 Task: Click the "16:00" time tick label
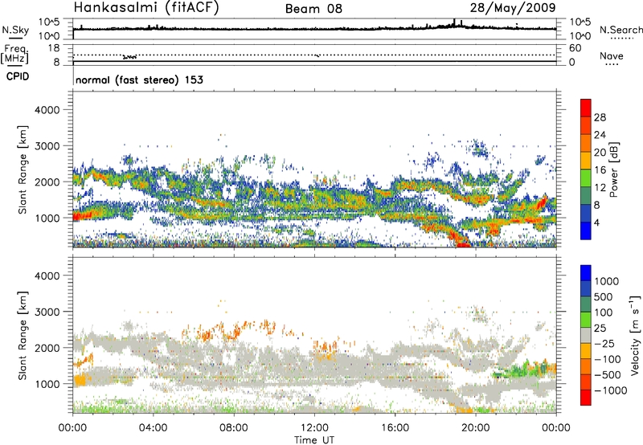point(395,428)
